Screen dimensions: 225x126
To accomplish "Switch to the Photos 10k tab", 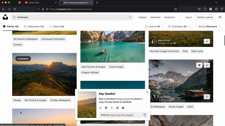I will [11, 27].
